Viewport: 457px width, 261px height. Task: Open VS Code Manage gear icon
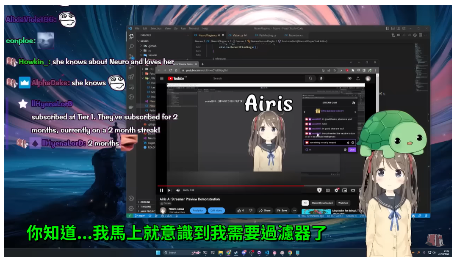point(131,209)
